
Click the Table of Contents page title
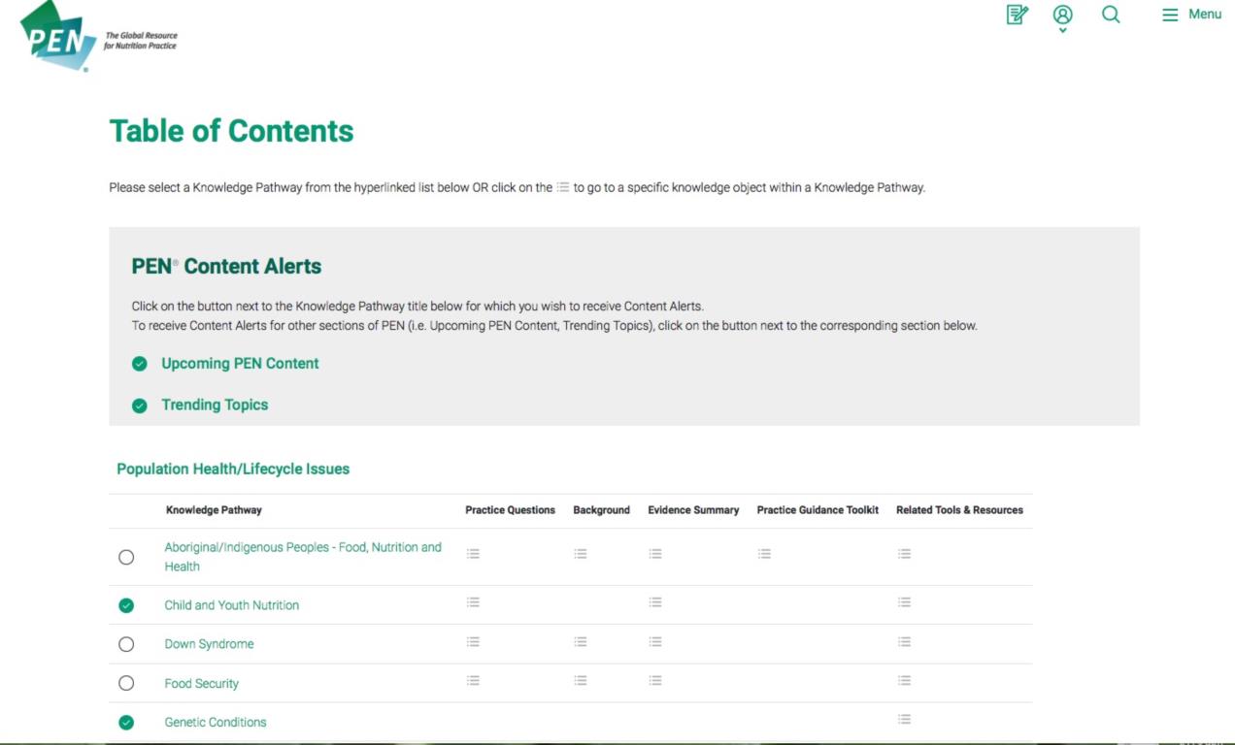[231, 131]
